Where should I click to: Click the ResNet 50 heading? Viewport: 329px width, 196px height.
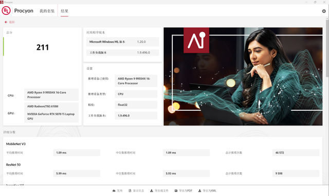pyautogui.click(x=13, y=165)
